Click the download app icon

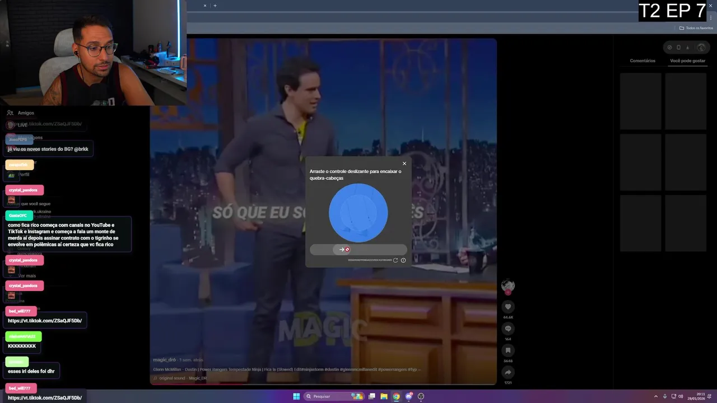(x=688, y=48)
